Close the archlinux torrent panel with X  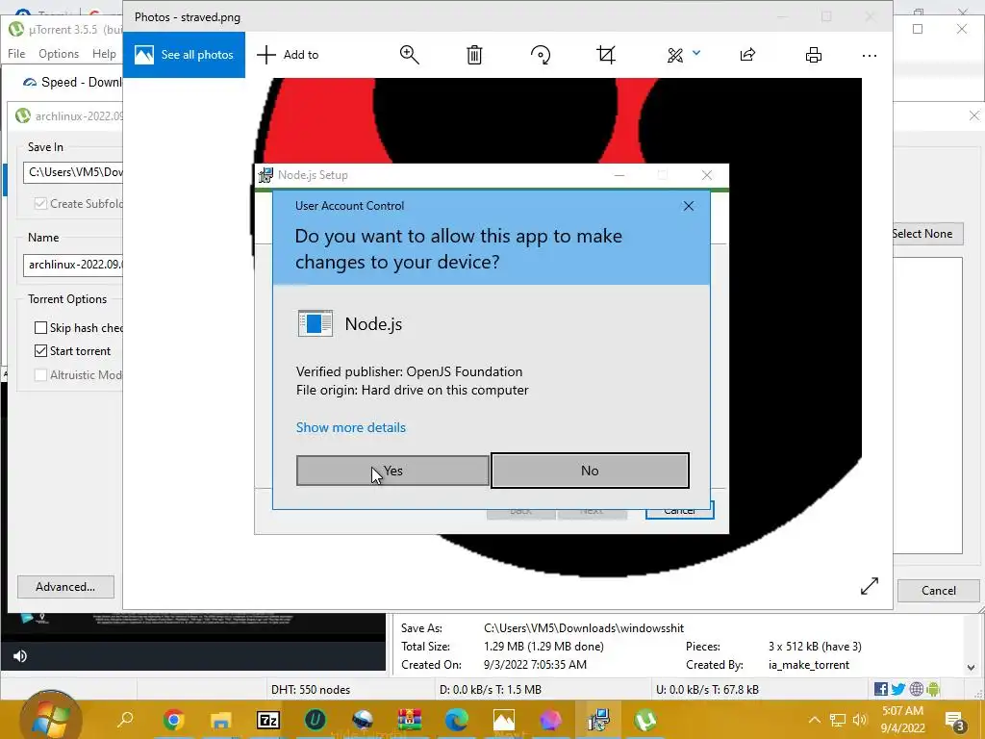pyautogui.click(x=973, y=116)
